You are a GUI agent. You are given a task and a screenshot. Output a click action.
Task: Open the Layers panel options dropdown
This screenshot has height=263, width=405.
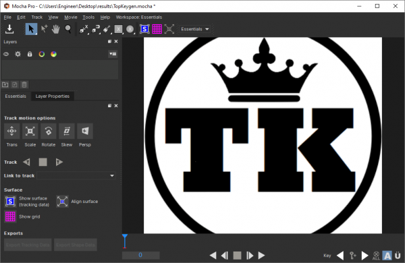pyautogui.click(x=113, y=54)
